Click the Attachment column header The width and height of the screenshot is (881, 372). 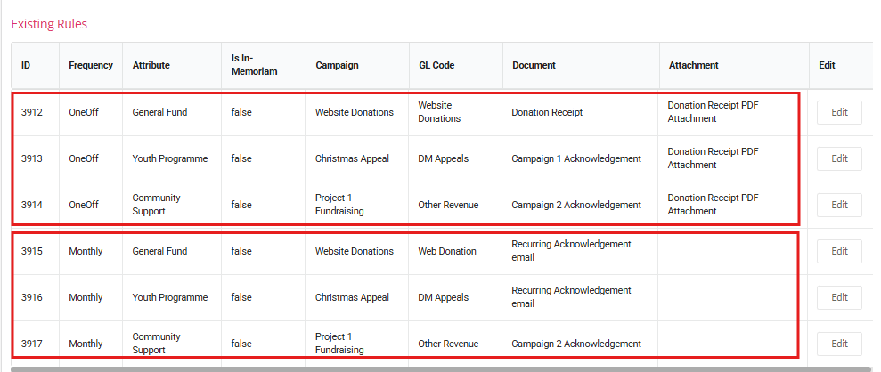[x=693, y=65]
